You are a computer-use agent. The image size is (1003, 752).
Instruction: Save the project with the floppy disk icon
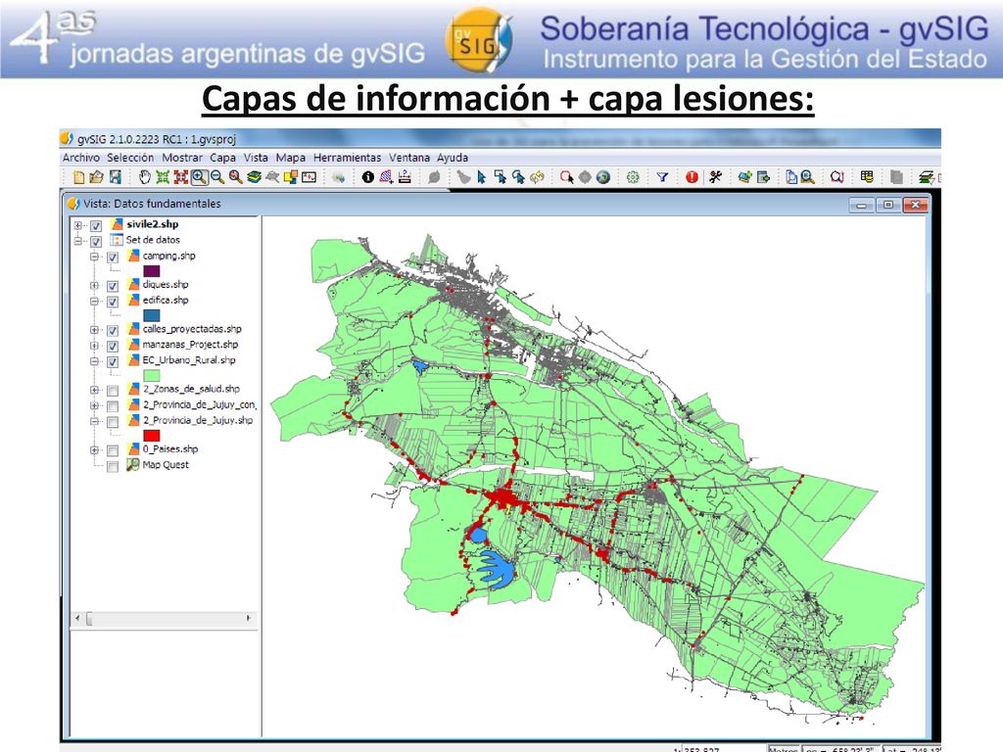[116, 177]
